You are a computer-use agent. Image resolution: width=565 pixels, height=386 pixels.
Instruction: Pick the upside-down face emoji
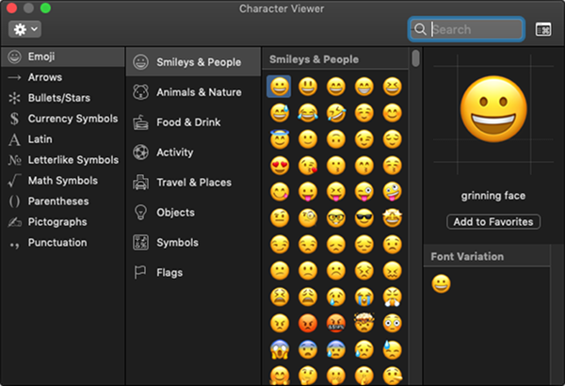point(336,139)
